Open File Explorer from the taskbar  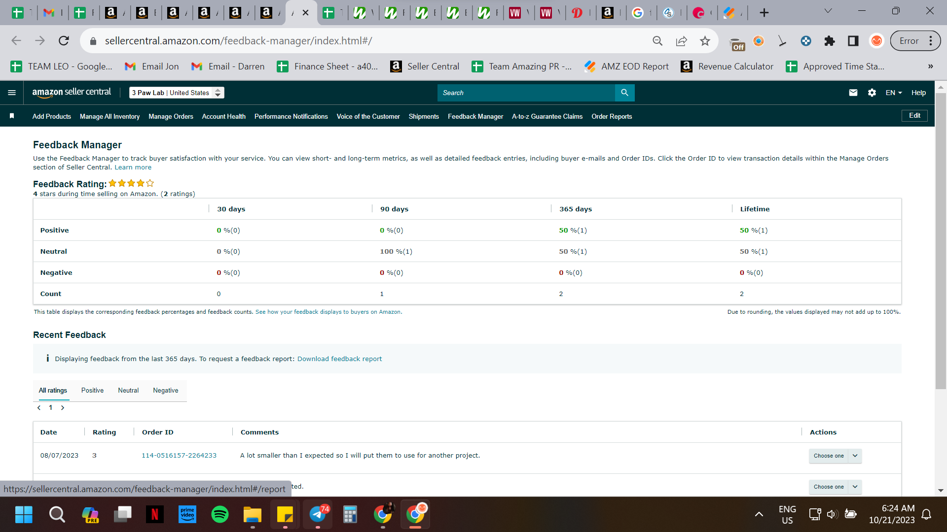point(253,514)
